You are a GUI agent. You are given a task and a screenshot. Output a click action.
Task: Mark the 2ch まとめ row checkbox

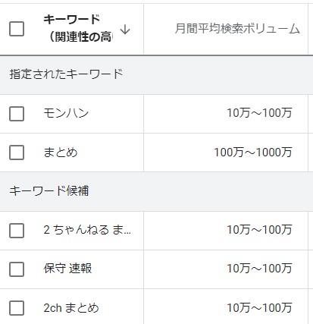(17, 308)
